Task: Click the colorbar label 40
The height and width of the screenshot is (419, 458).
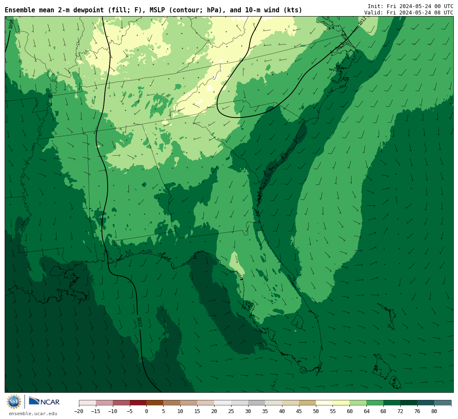Action: pyautogui.click(x=282, y=411)
